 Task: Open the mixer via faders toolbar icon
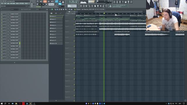pos(92,6)
